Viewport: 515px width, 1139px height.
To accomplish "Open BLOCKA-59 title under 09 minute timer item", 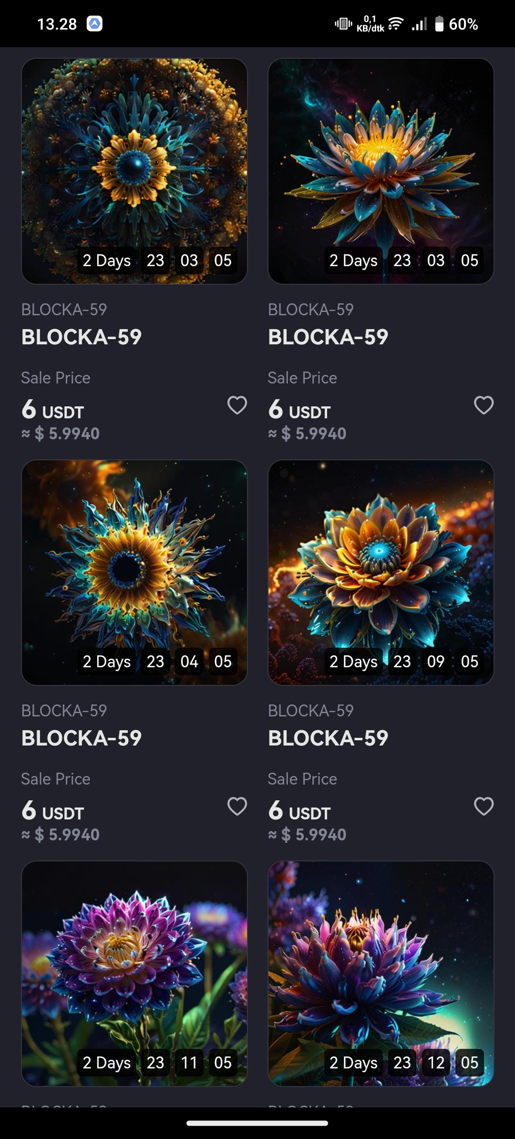I will pyautogui.click(x=328, y=738).
